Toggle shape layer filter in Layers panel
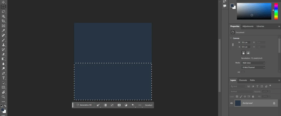The image size is (281, 116). [x=262, y=86]
